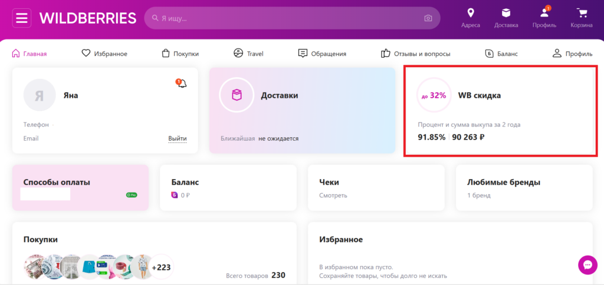Click the 'до 32%' discount circle
The height and width of the screenshot is (285, 604).
coord(434,95)
